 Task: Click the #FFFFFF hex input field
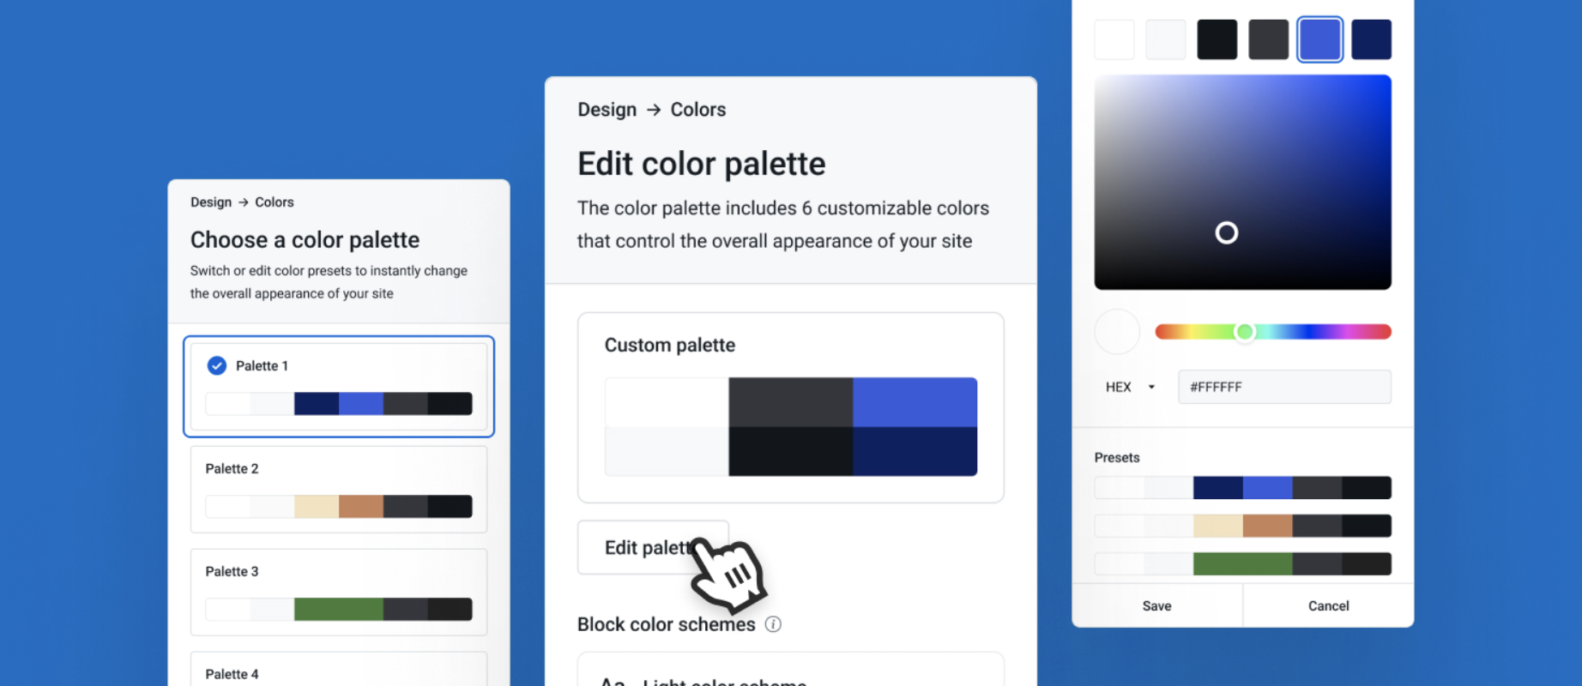point(1284,387)
